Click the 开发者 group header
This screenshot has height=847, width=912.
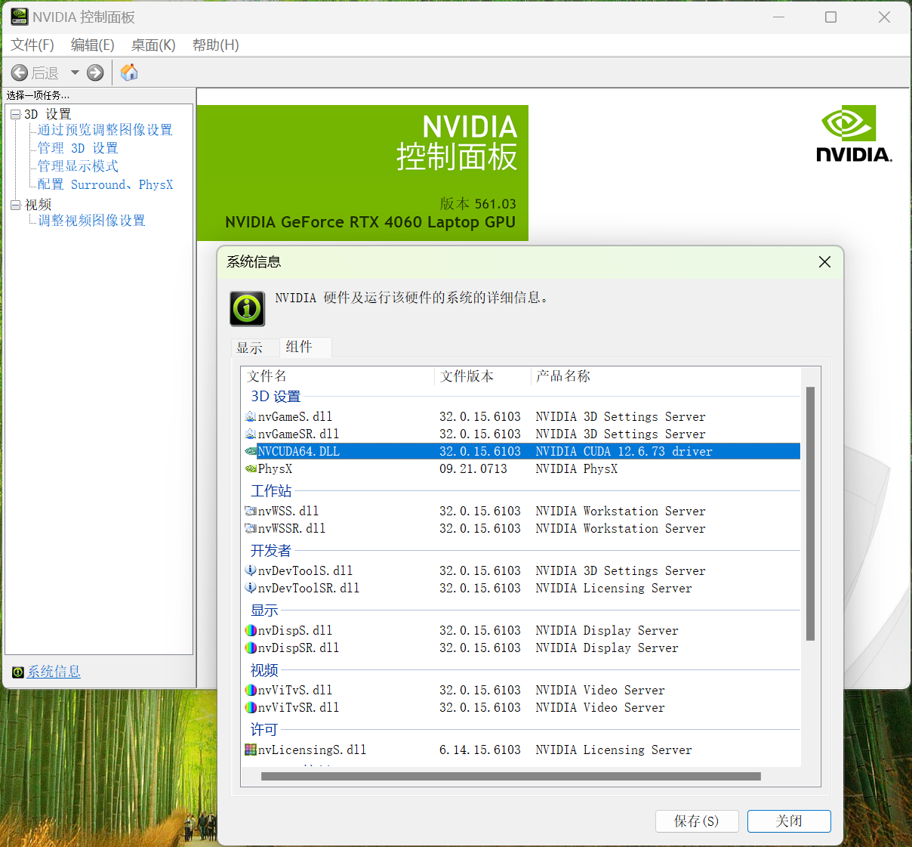point(271,551)
